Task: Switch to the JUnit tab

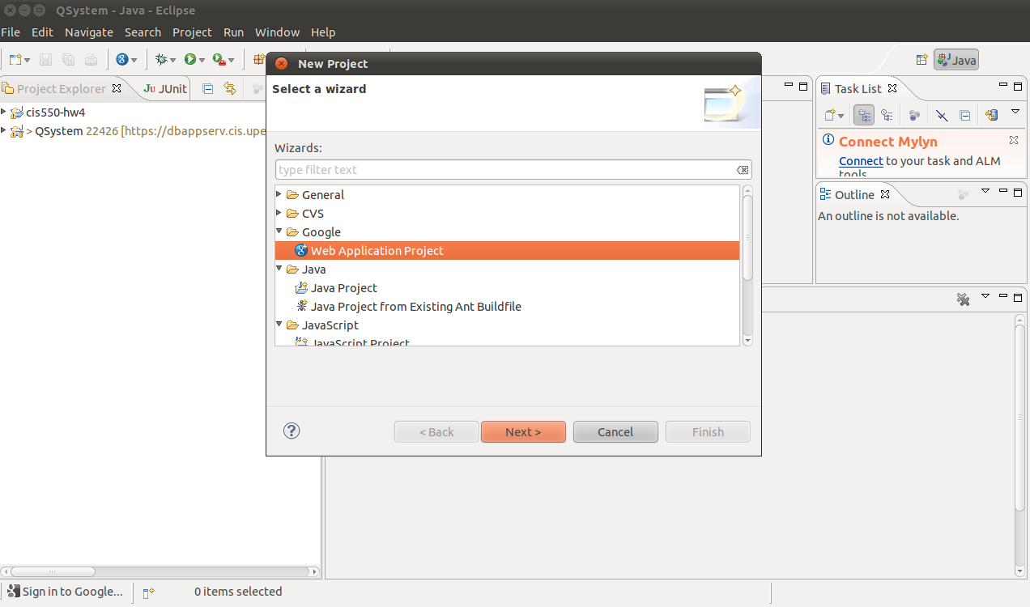Action: point(165,89)
